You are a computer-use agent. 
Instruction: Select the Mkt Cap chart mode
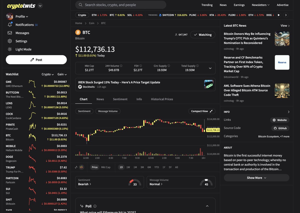[106, 167]
